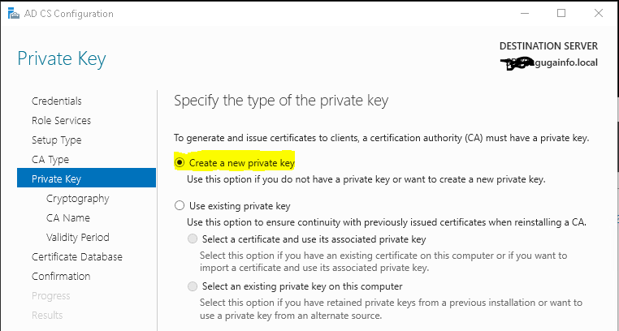This screenshot has width=619, height=331.
Task: Choose Use existing private key option
Action: 180,206
